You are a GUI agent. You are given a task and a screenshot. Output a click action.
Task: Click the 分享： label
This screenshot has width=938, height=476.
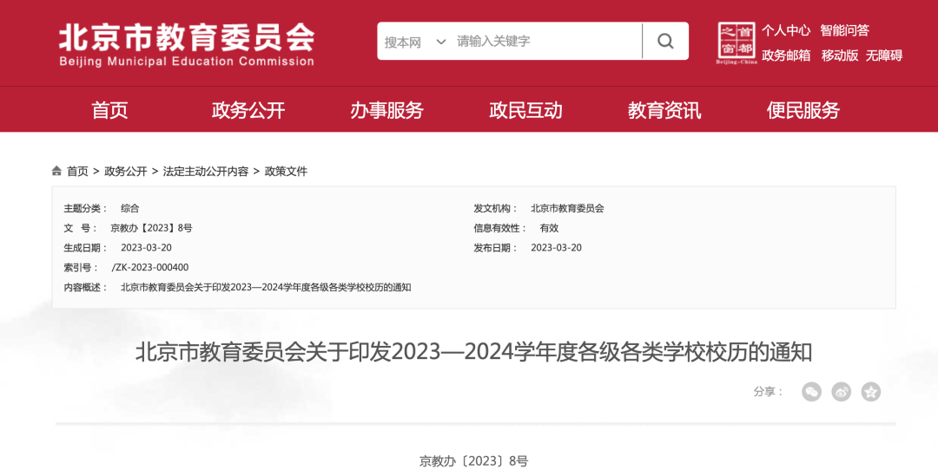tap(769, 392)
